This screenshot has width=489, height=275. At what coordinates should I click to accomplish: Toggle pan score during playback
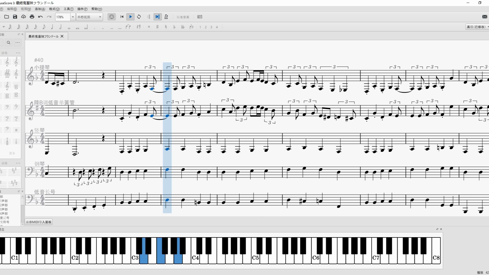pos(157,17)
